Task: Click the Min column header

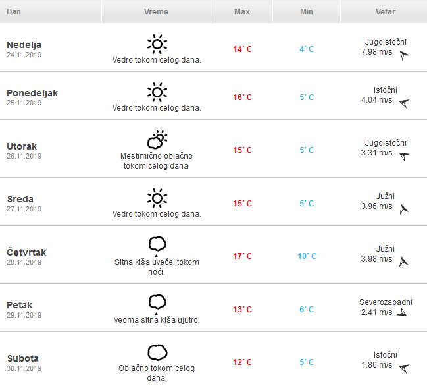Action: [306, 12]
